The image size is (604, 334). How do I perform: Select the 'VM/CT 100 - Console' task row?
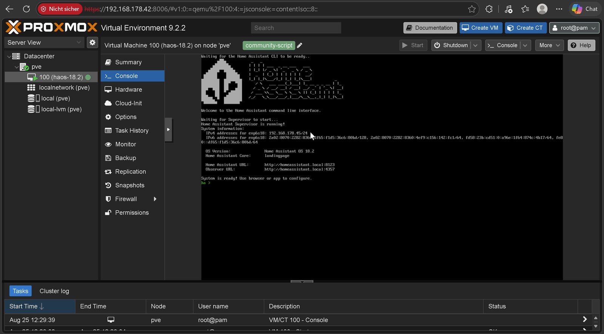(298, 320)
